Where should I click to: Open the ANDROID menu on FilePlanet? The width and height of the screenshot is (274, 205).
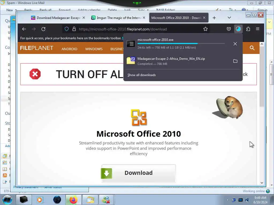pos(69,49)
